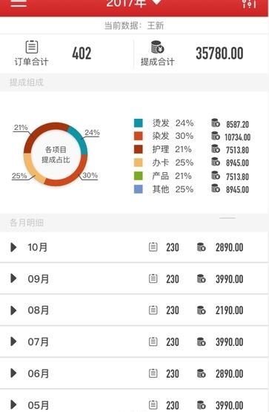Click the 35780.00 commission total value
Viewport: 269px width, 412px height.
coord(219,53)
